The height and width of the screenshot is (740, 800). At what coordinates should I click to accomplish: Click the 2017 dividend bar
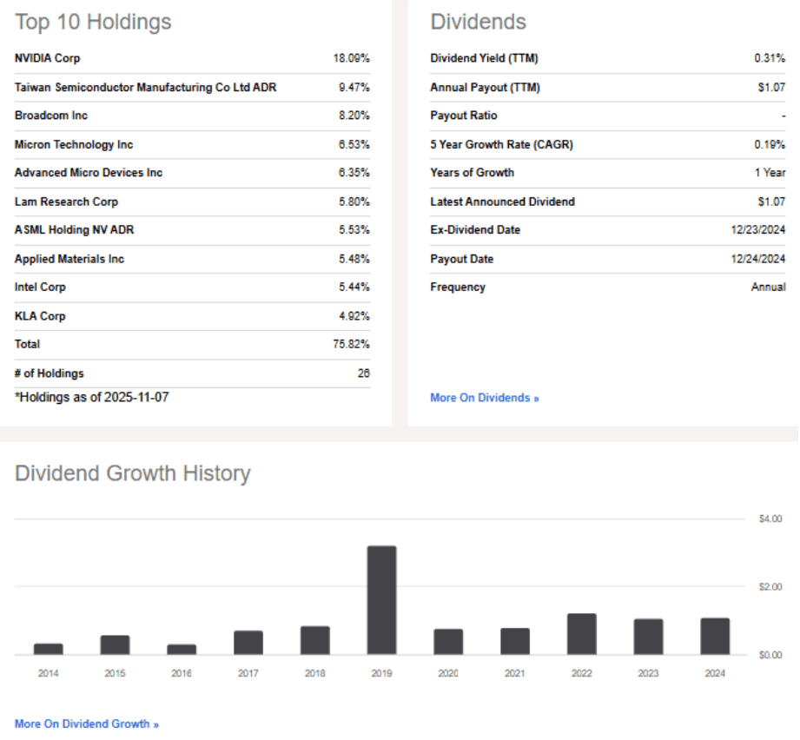pyautogui.click(x=248, y=643)
